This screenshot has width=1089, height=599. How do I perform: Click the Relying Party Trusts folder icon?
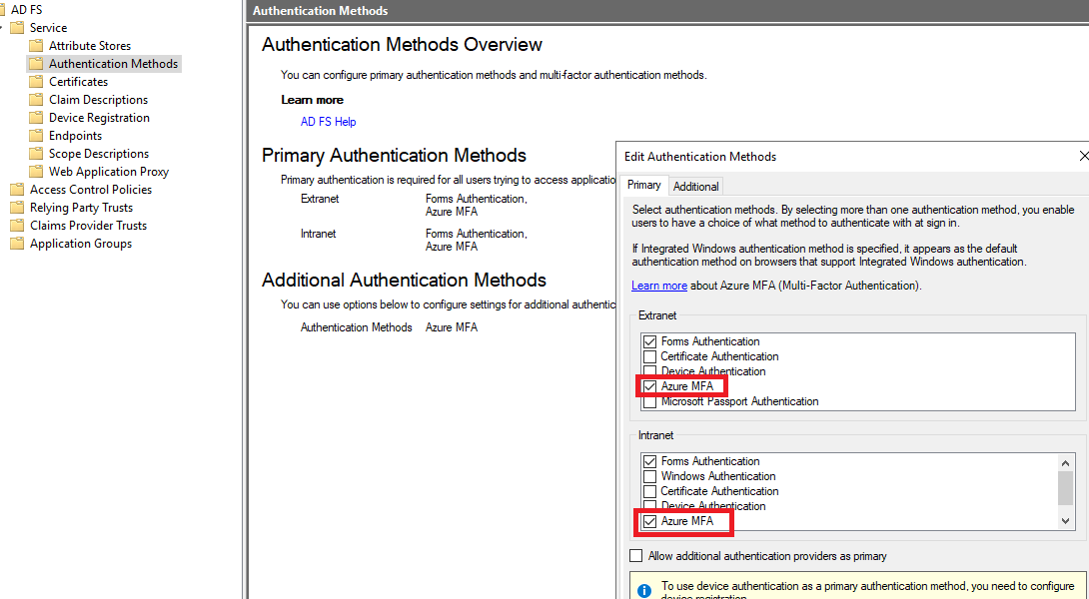coord(17,208)
